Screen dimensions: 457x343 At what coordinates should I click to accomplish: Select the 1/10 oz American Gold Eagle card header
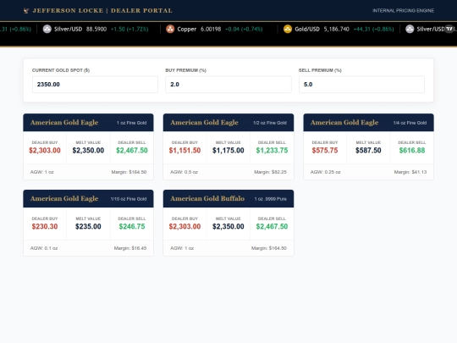(x=88, y=199)
